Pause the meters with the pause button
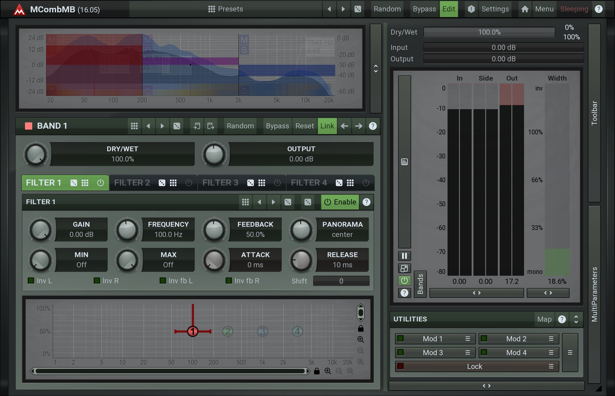The height and width of the screenshot is (396, 615). click(x=404, y=256)
